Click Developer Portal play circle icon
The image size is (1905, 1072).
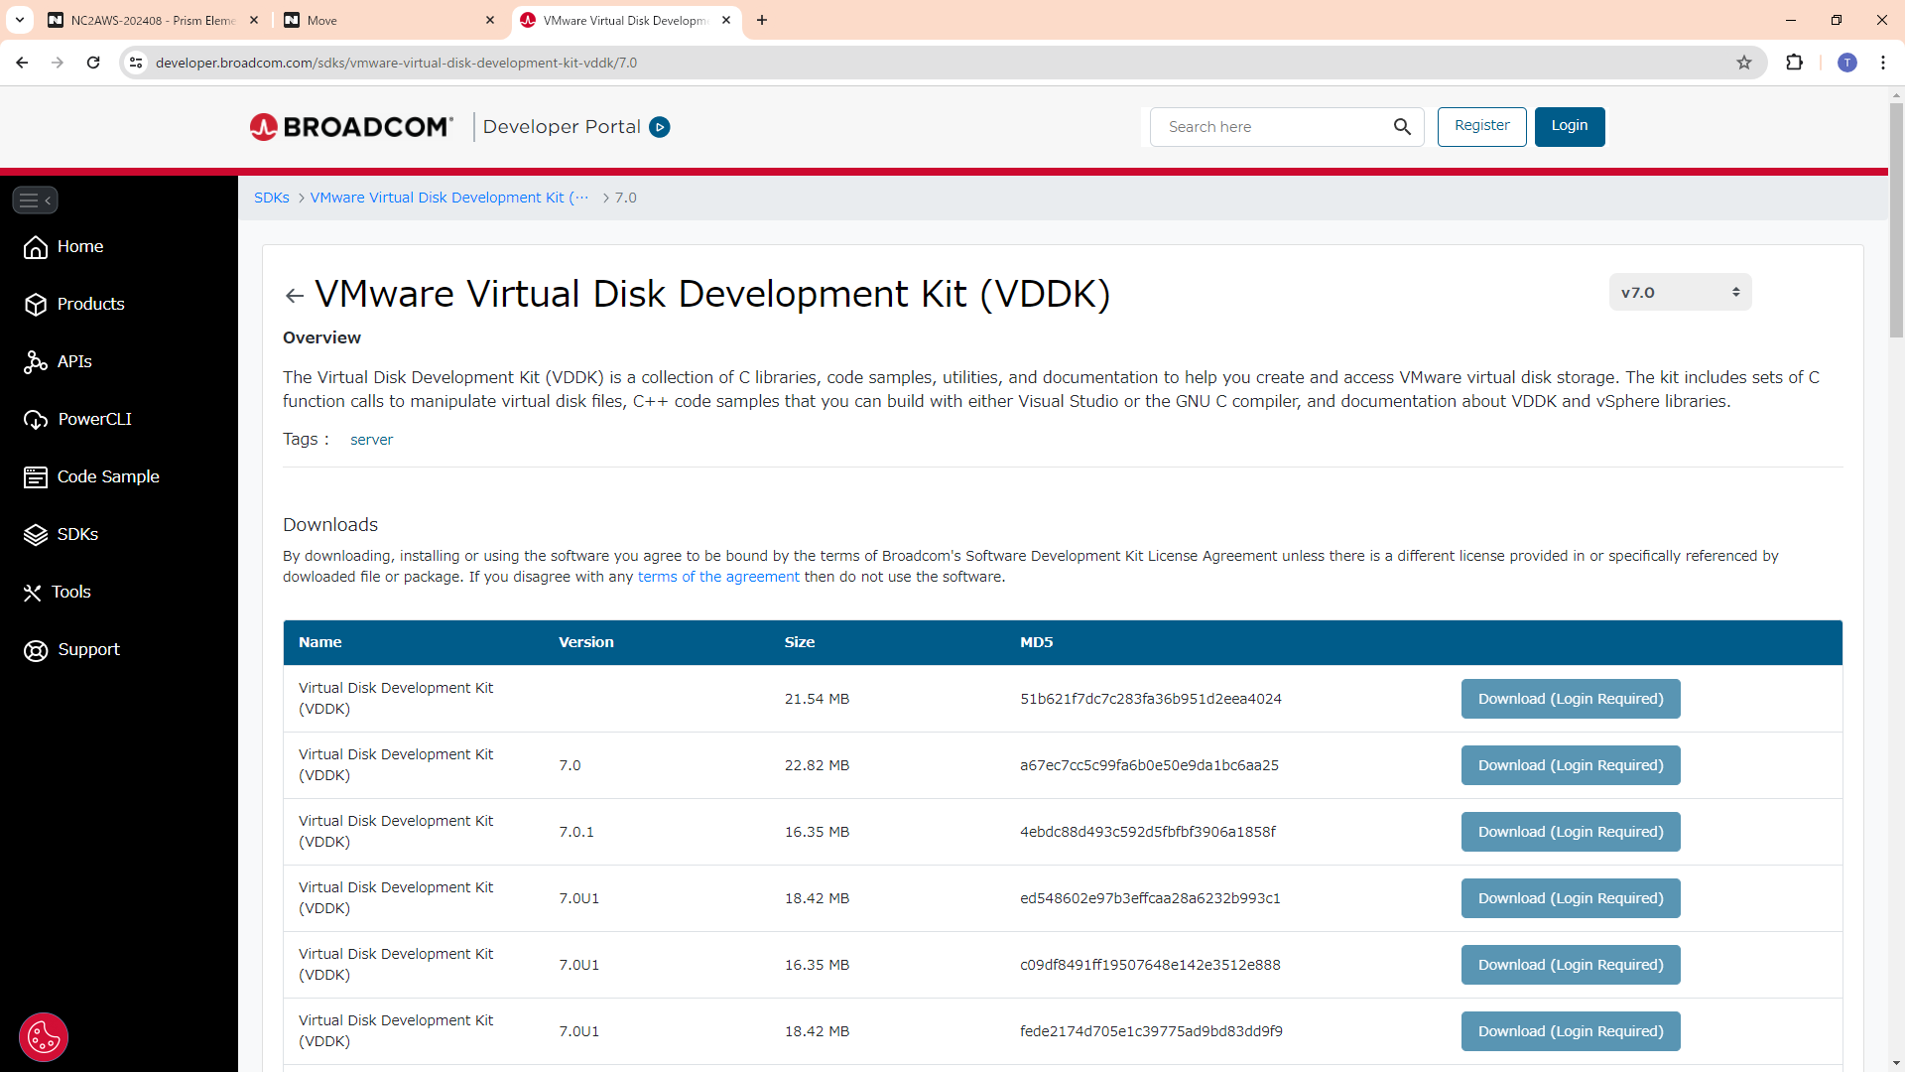660,127
